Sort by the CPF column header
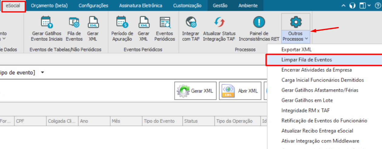 click(x=30, y=121)
